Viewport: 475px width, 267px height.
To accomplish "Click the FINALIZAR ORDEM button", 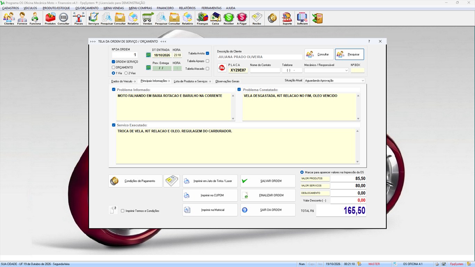I will [x=268, y=195].
